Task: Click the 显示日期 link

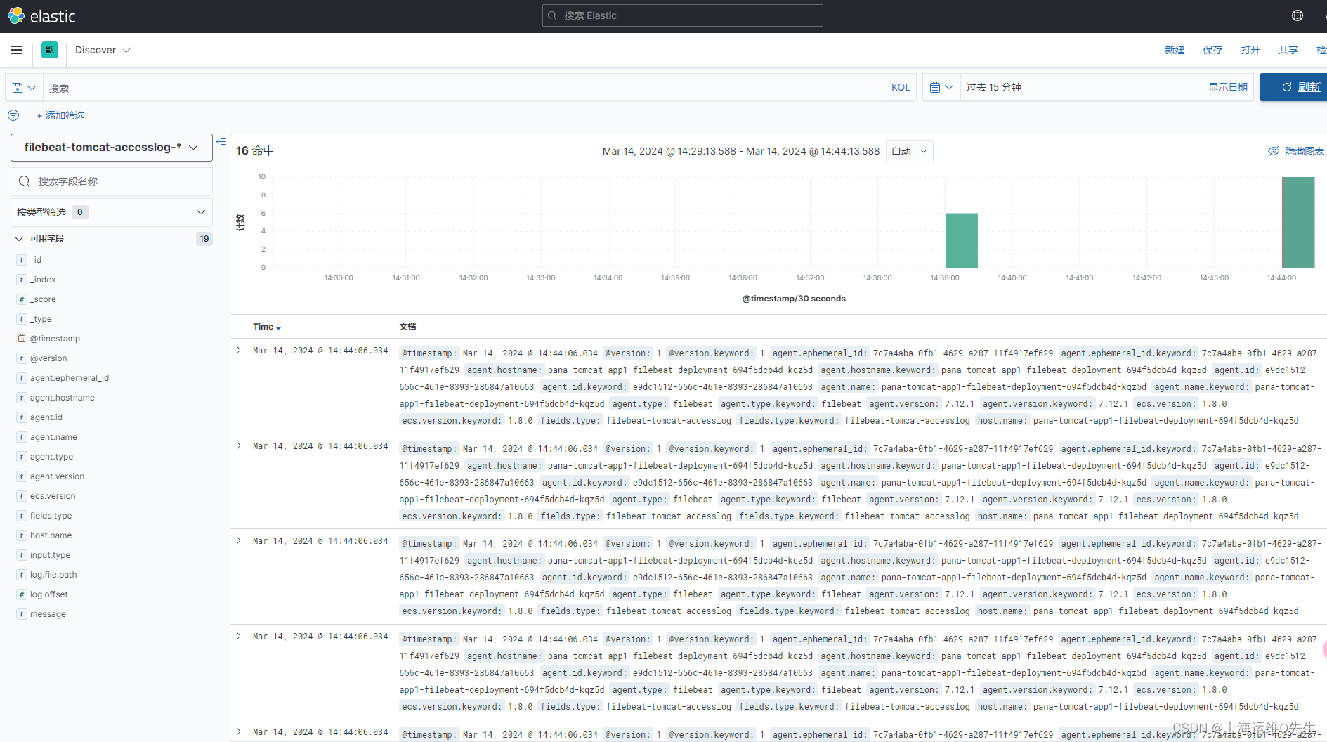Action: click(x=1228, y=87)
